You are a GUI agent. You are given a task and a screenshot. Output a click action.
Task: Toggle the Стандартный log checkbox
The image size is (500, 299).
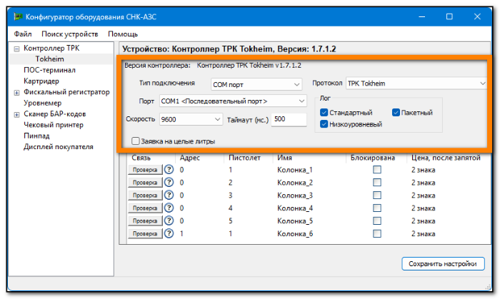[324, 113]
